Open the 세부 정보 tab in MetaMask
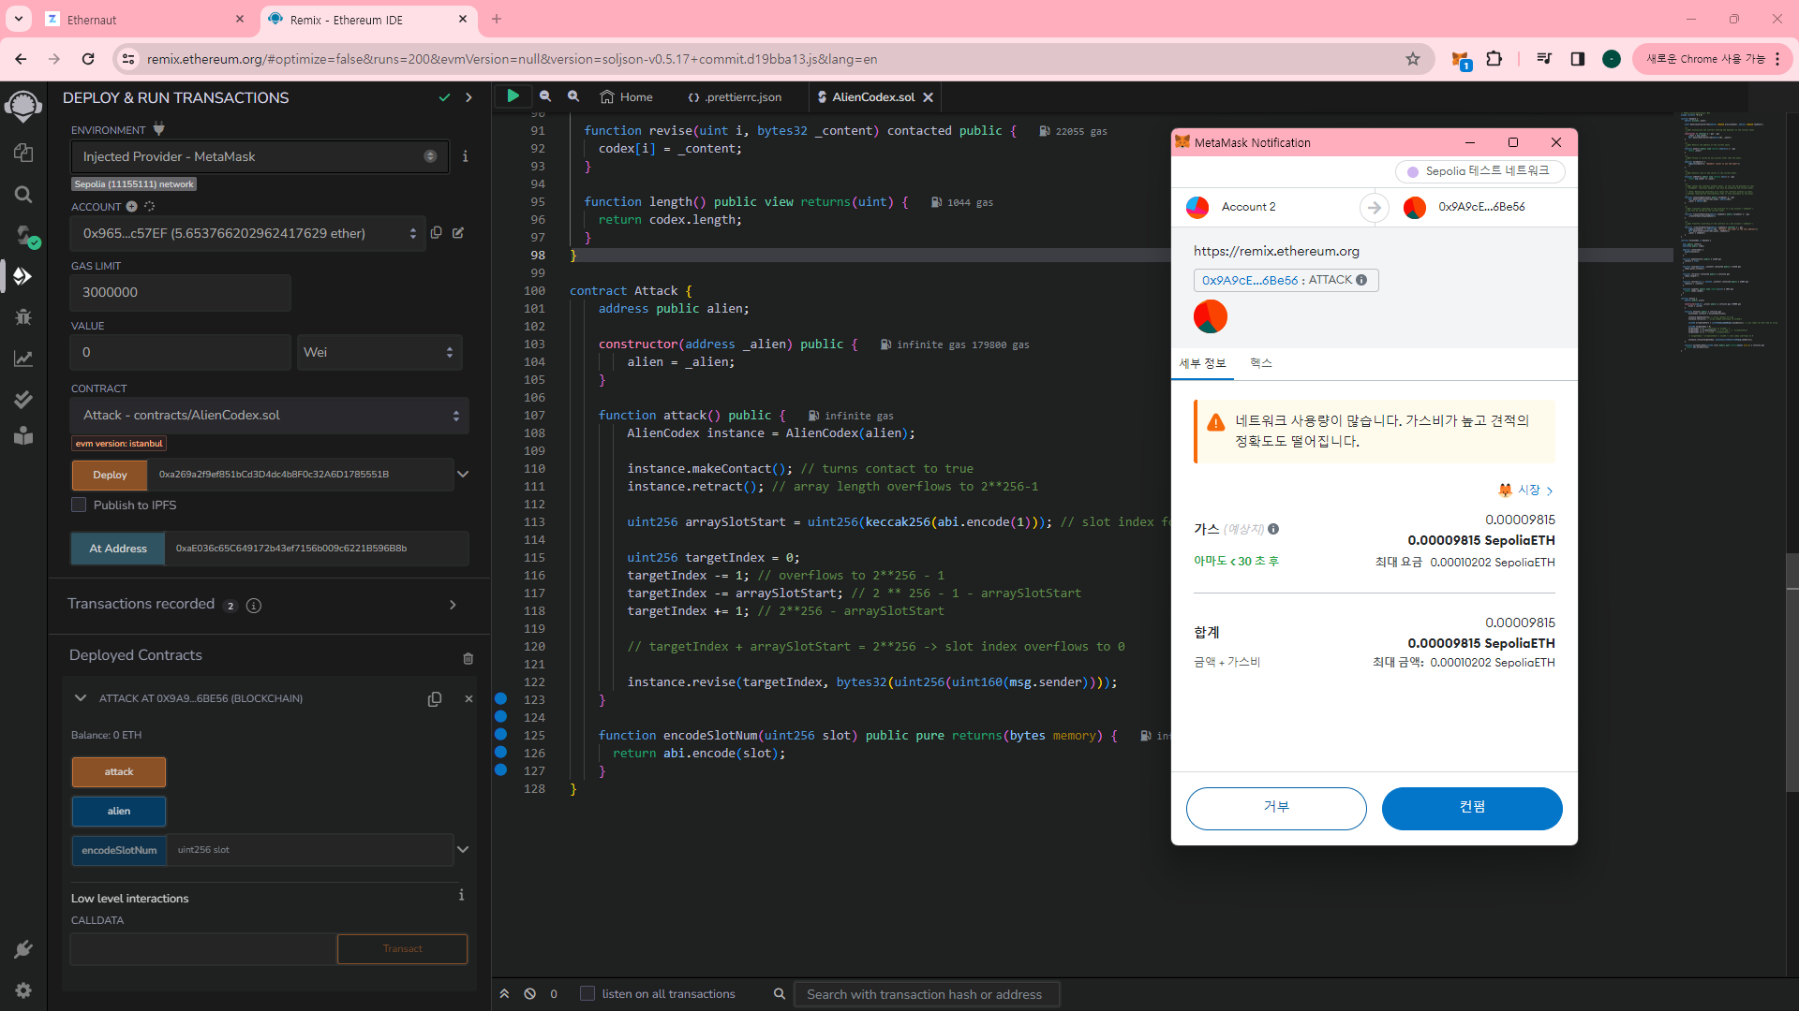This screenshot has height=1011, width=1799. click(x=1202, y=363)
